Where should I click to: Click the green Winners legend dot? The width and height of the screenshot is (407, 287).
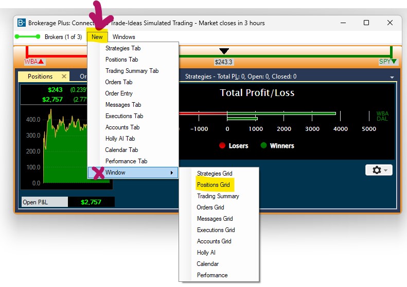(263, 146)
